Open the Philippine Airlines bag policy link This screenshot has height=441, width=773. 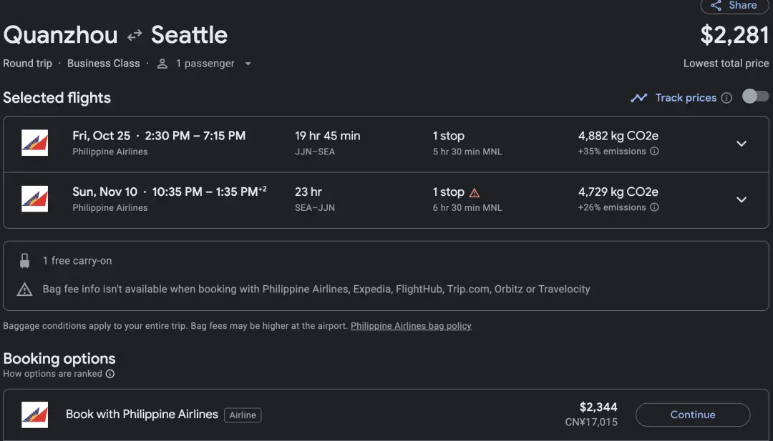[x=411, y=326]
